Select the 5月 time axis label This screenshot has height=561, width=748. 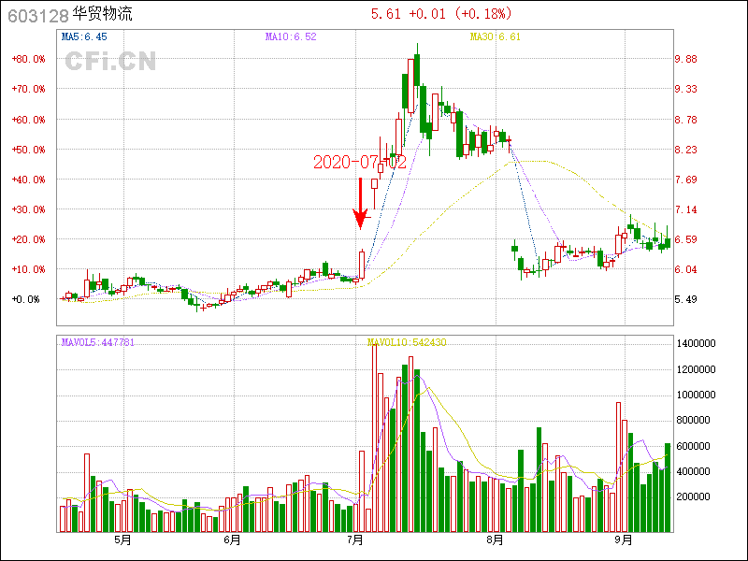pos(122,540)
